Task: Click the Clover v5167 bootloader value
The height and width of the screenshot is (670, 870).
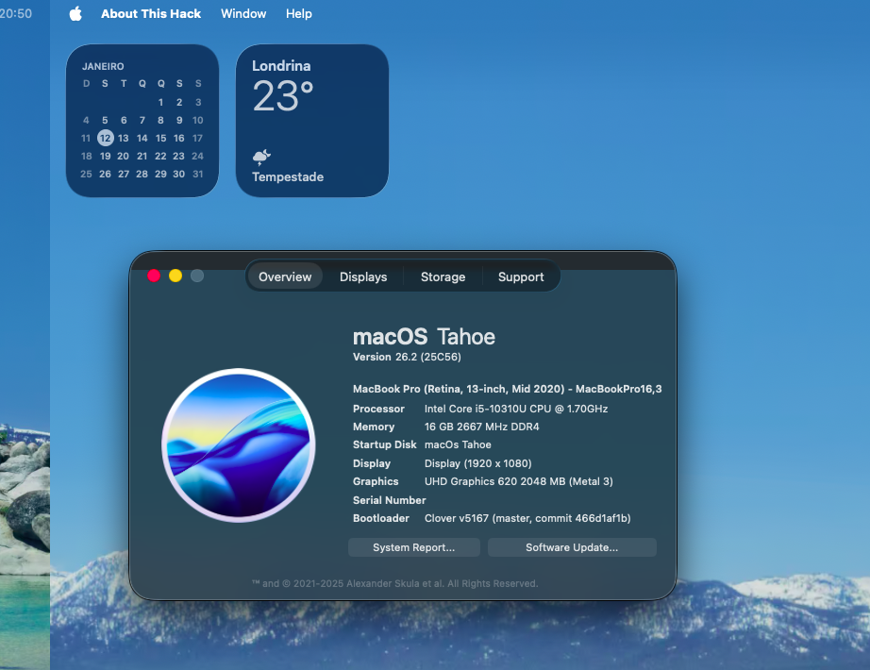Action: pyautogui.click(x=527, y=518)
